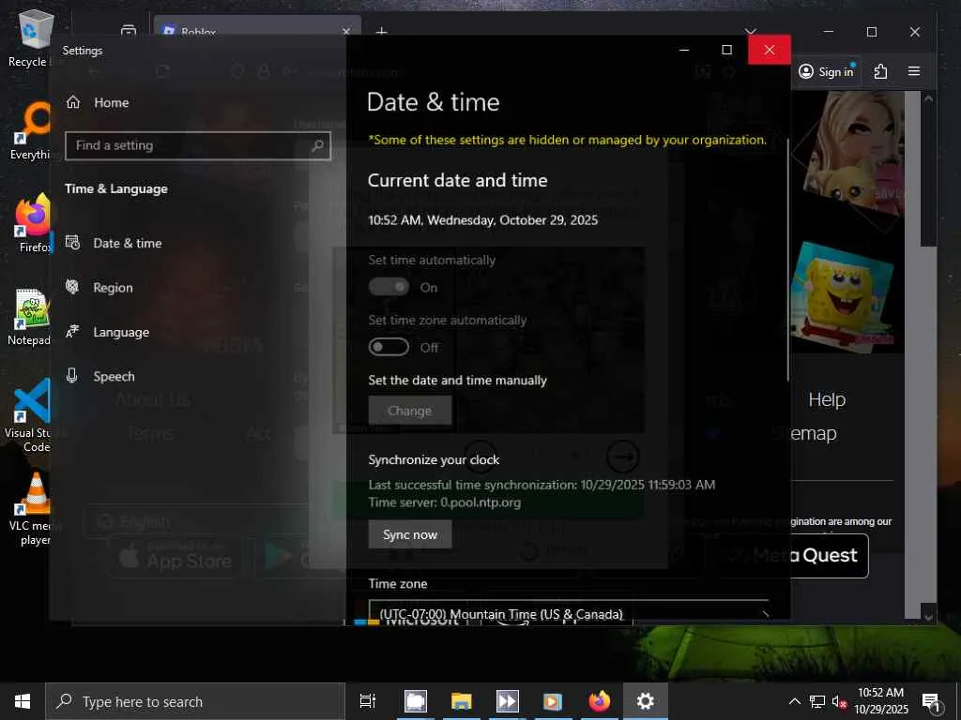Select the Roblox browser tab
Viewport: 961px width, 720px height.
(257, 27)
